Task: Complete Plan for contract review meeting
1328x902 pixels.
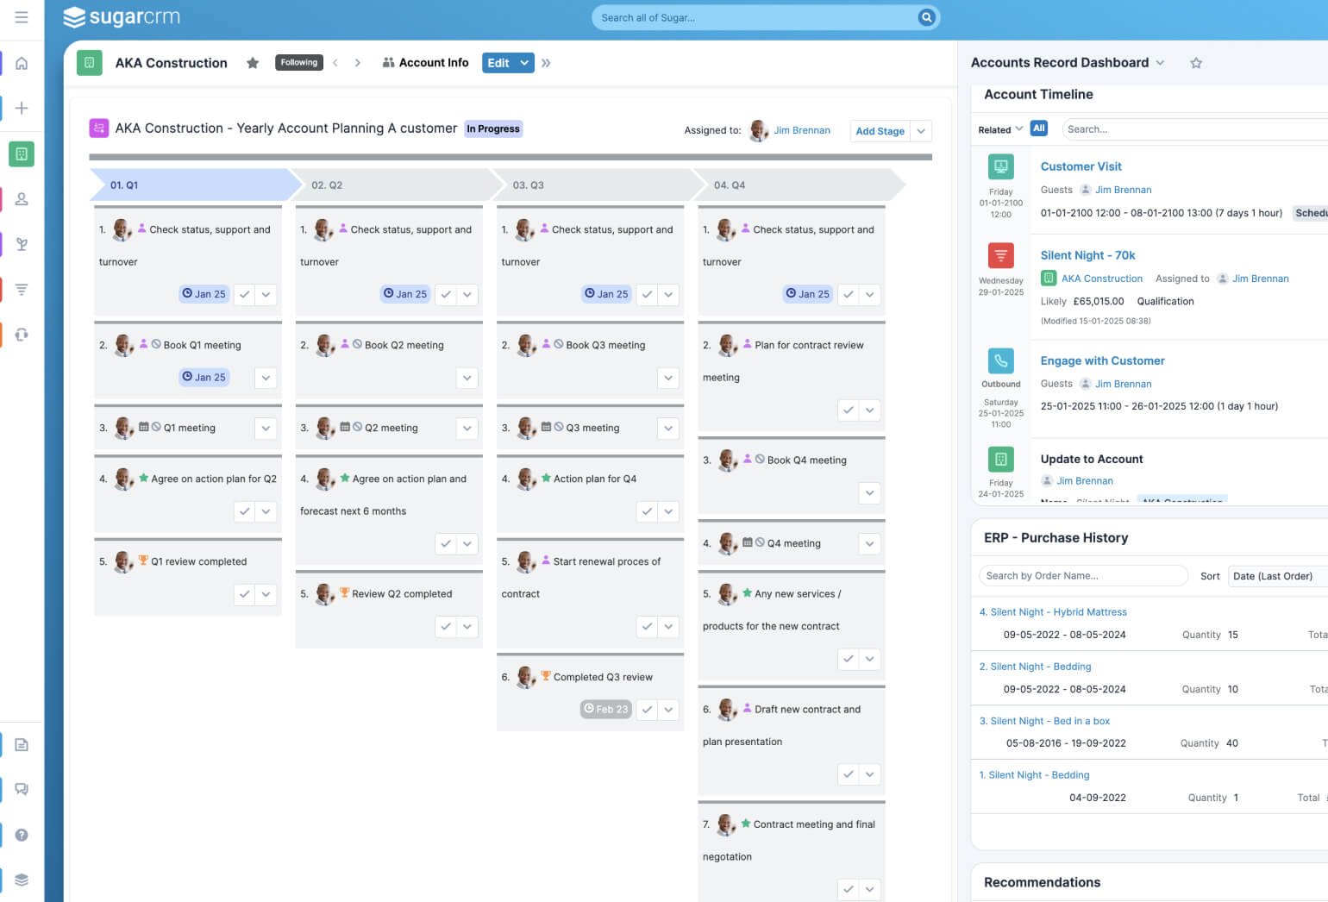Action: 849,410
